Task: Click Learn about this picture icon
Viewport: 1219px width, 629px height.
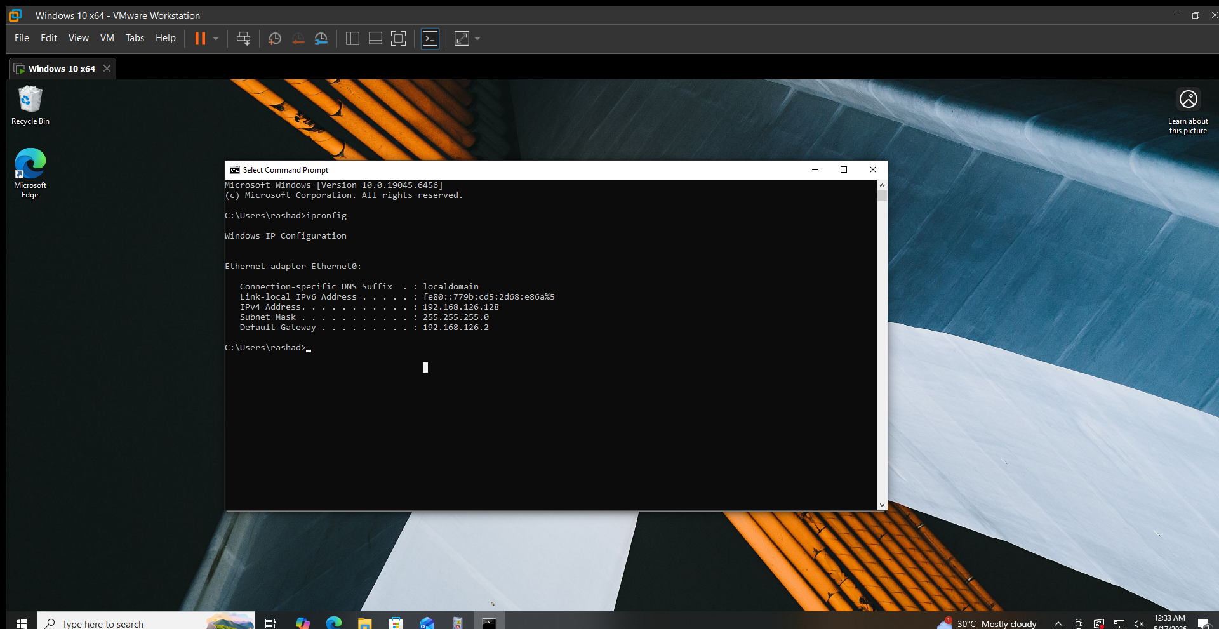Action: (1188, 111)
